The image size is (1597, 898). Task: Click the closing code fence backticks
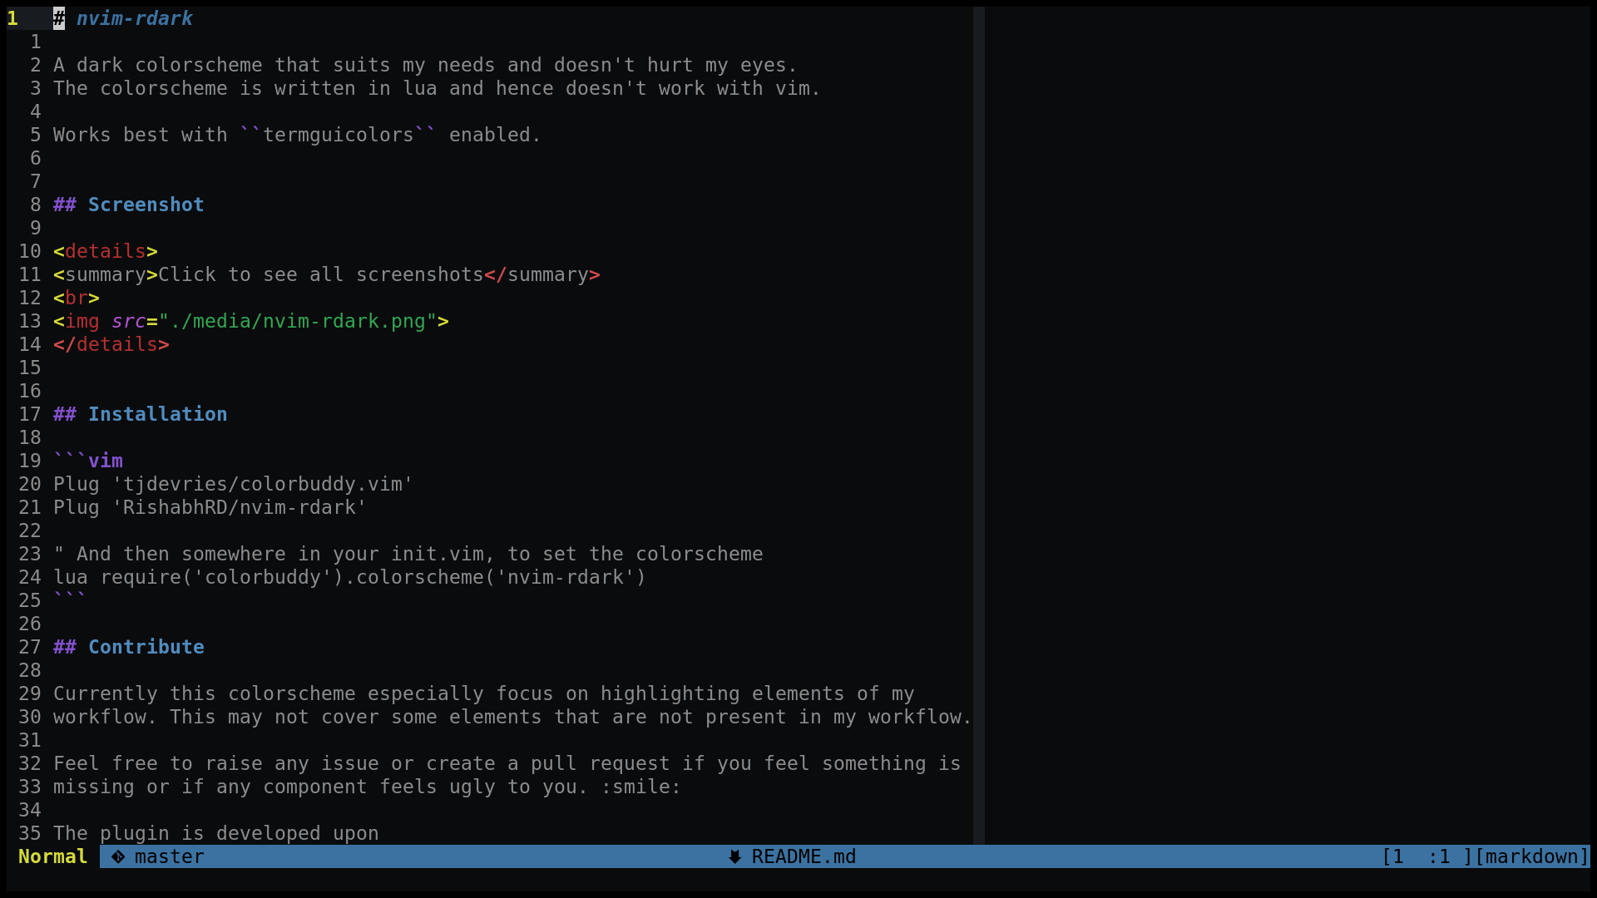point(69,600)
